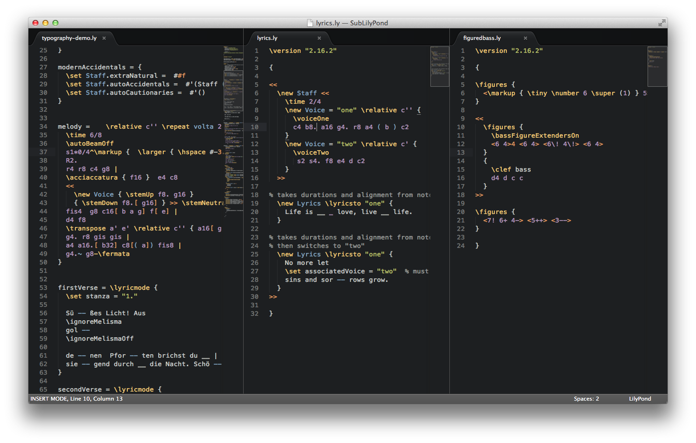Click the "\clef bass" line

(511, 170)
